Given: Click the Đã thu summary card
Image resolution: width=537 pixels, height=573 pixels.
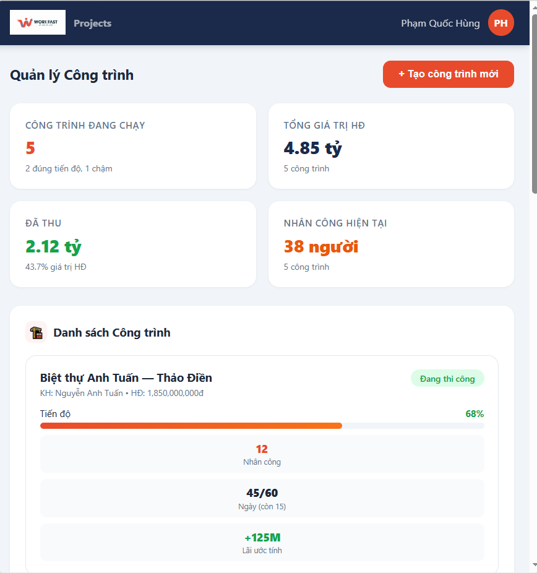Looking at the screenshot, I should click(x=132, y=244).
